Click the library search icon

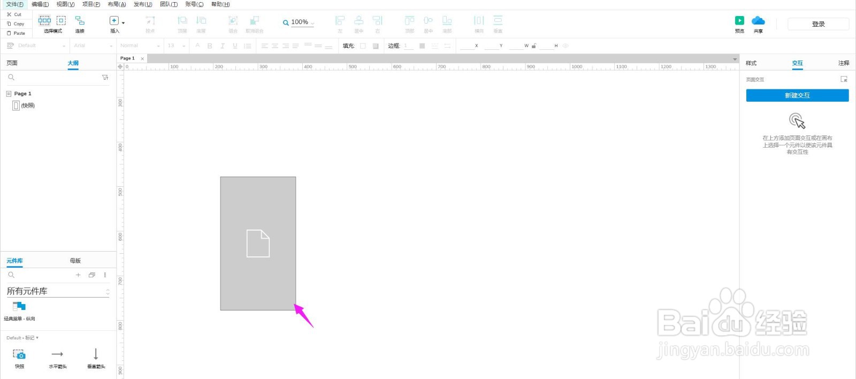pyautogui.click(x=11, y=275)
